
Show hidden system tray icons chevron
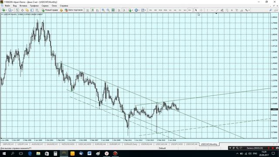coord(237,154)
